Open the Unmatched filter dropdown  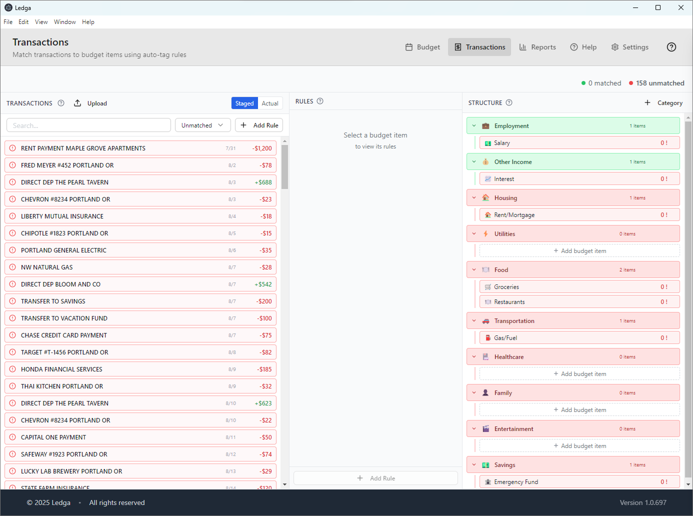coord(202,125)
